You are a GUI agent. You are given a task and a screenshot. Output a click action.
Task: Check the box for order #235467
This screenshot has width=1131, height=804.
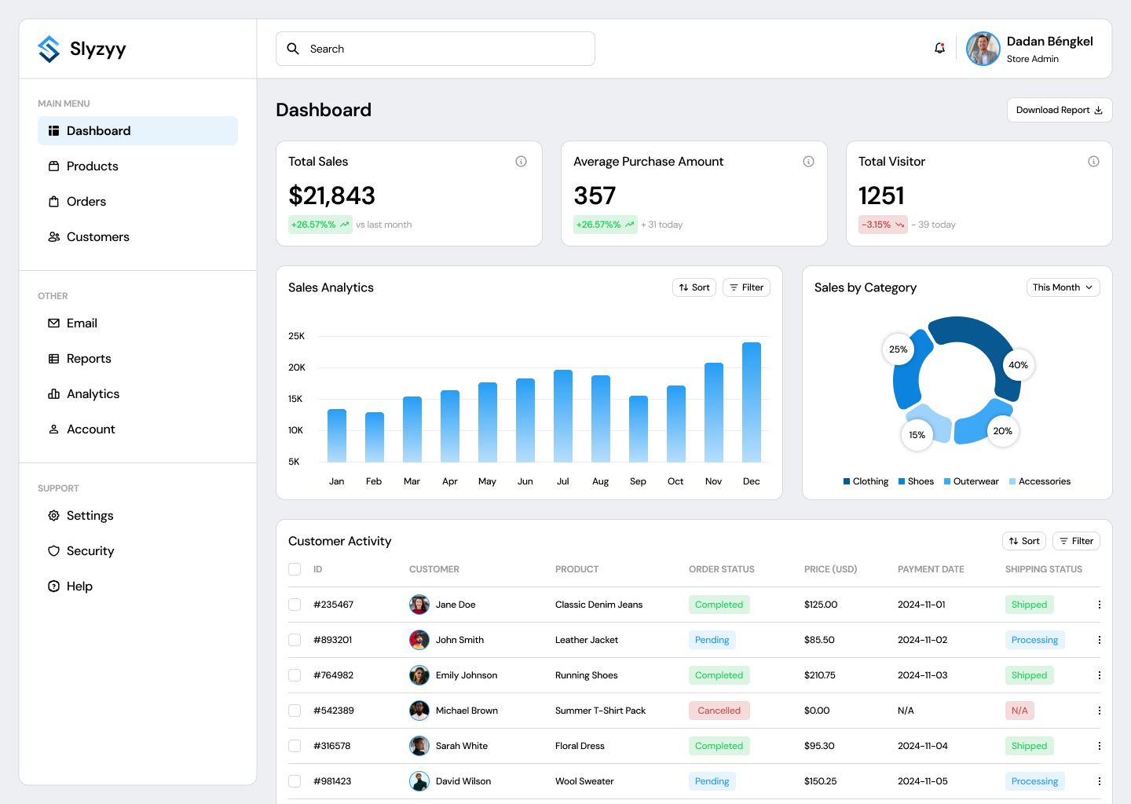[x=295, y=605]
